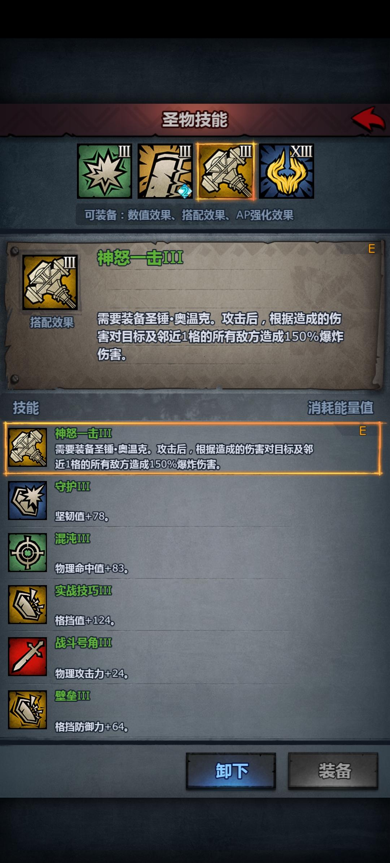Click the 装备 equip button
This screenshot has height=863, width=390.
click(333, 771)
